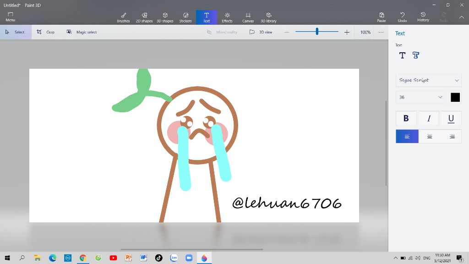Open the Brushes tool
The width and height of the screenshot is (469, 264).
click(x=123, y=17)
